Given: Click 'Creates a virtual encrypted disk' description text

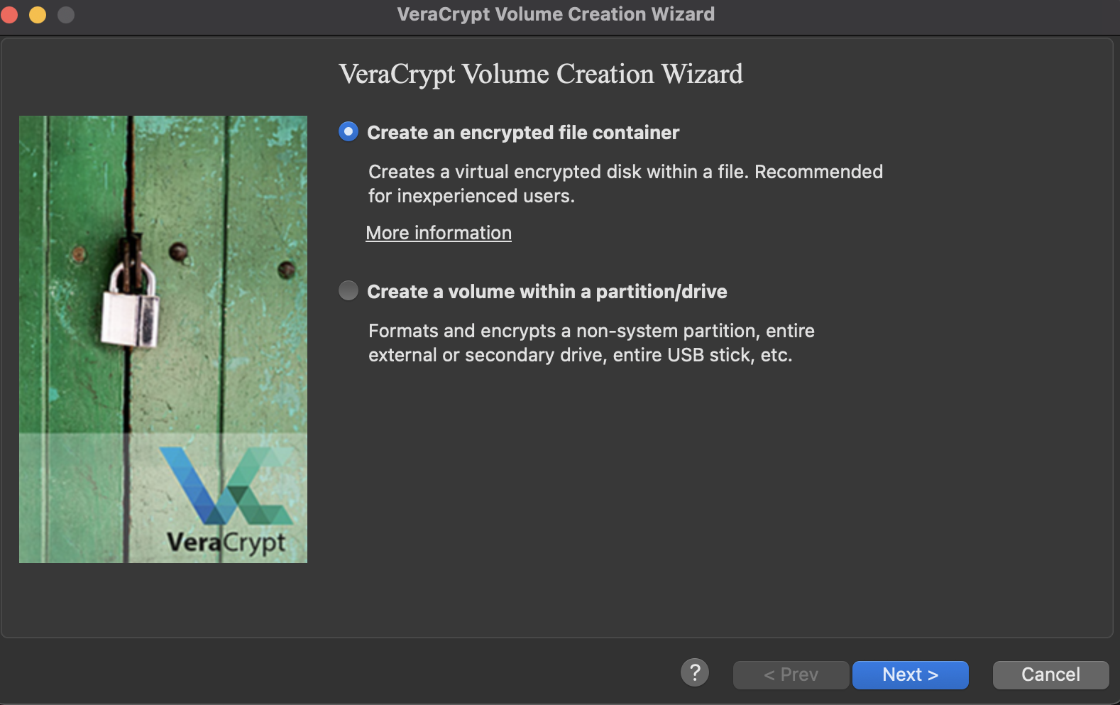Looking at the screenshot, I should click(x=625, y=184).
